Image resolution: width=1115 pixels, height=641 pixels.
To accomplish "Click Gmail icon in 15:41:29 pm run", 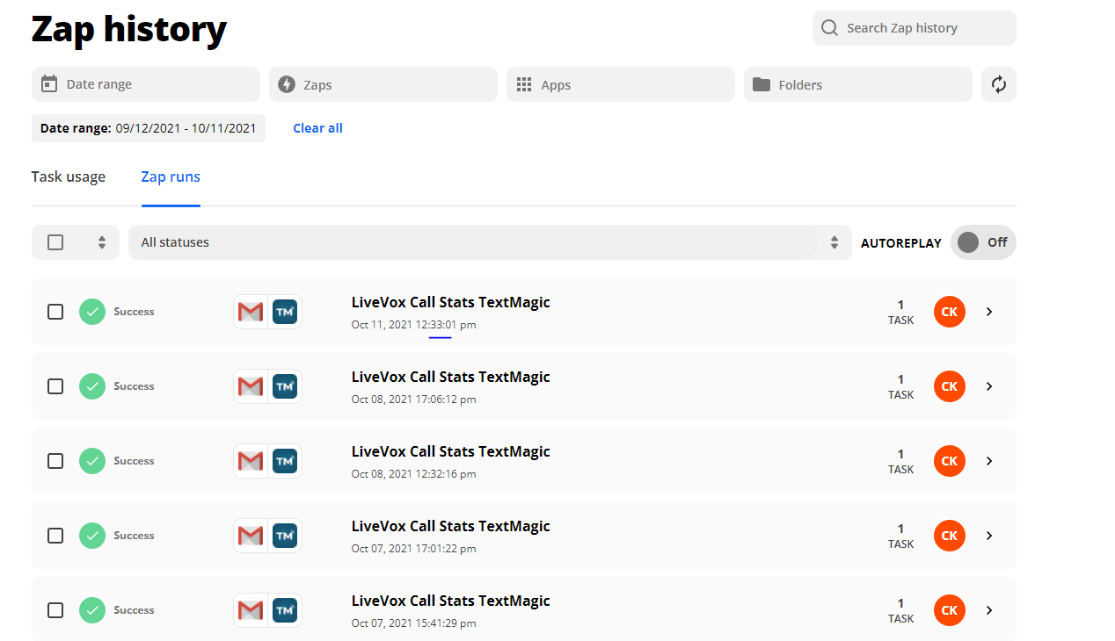I will coord(251,610).
